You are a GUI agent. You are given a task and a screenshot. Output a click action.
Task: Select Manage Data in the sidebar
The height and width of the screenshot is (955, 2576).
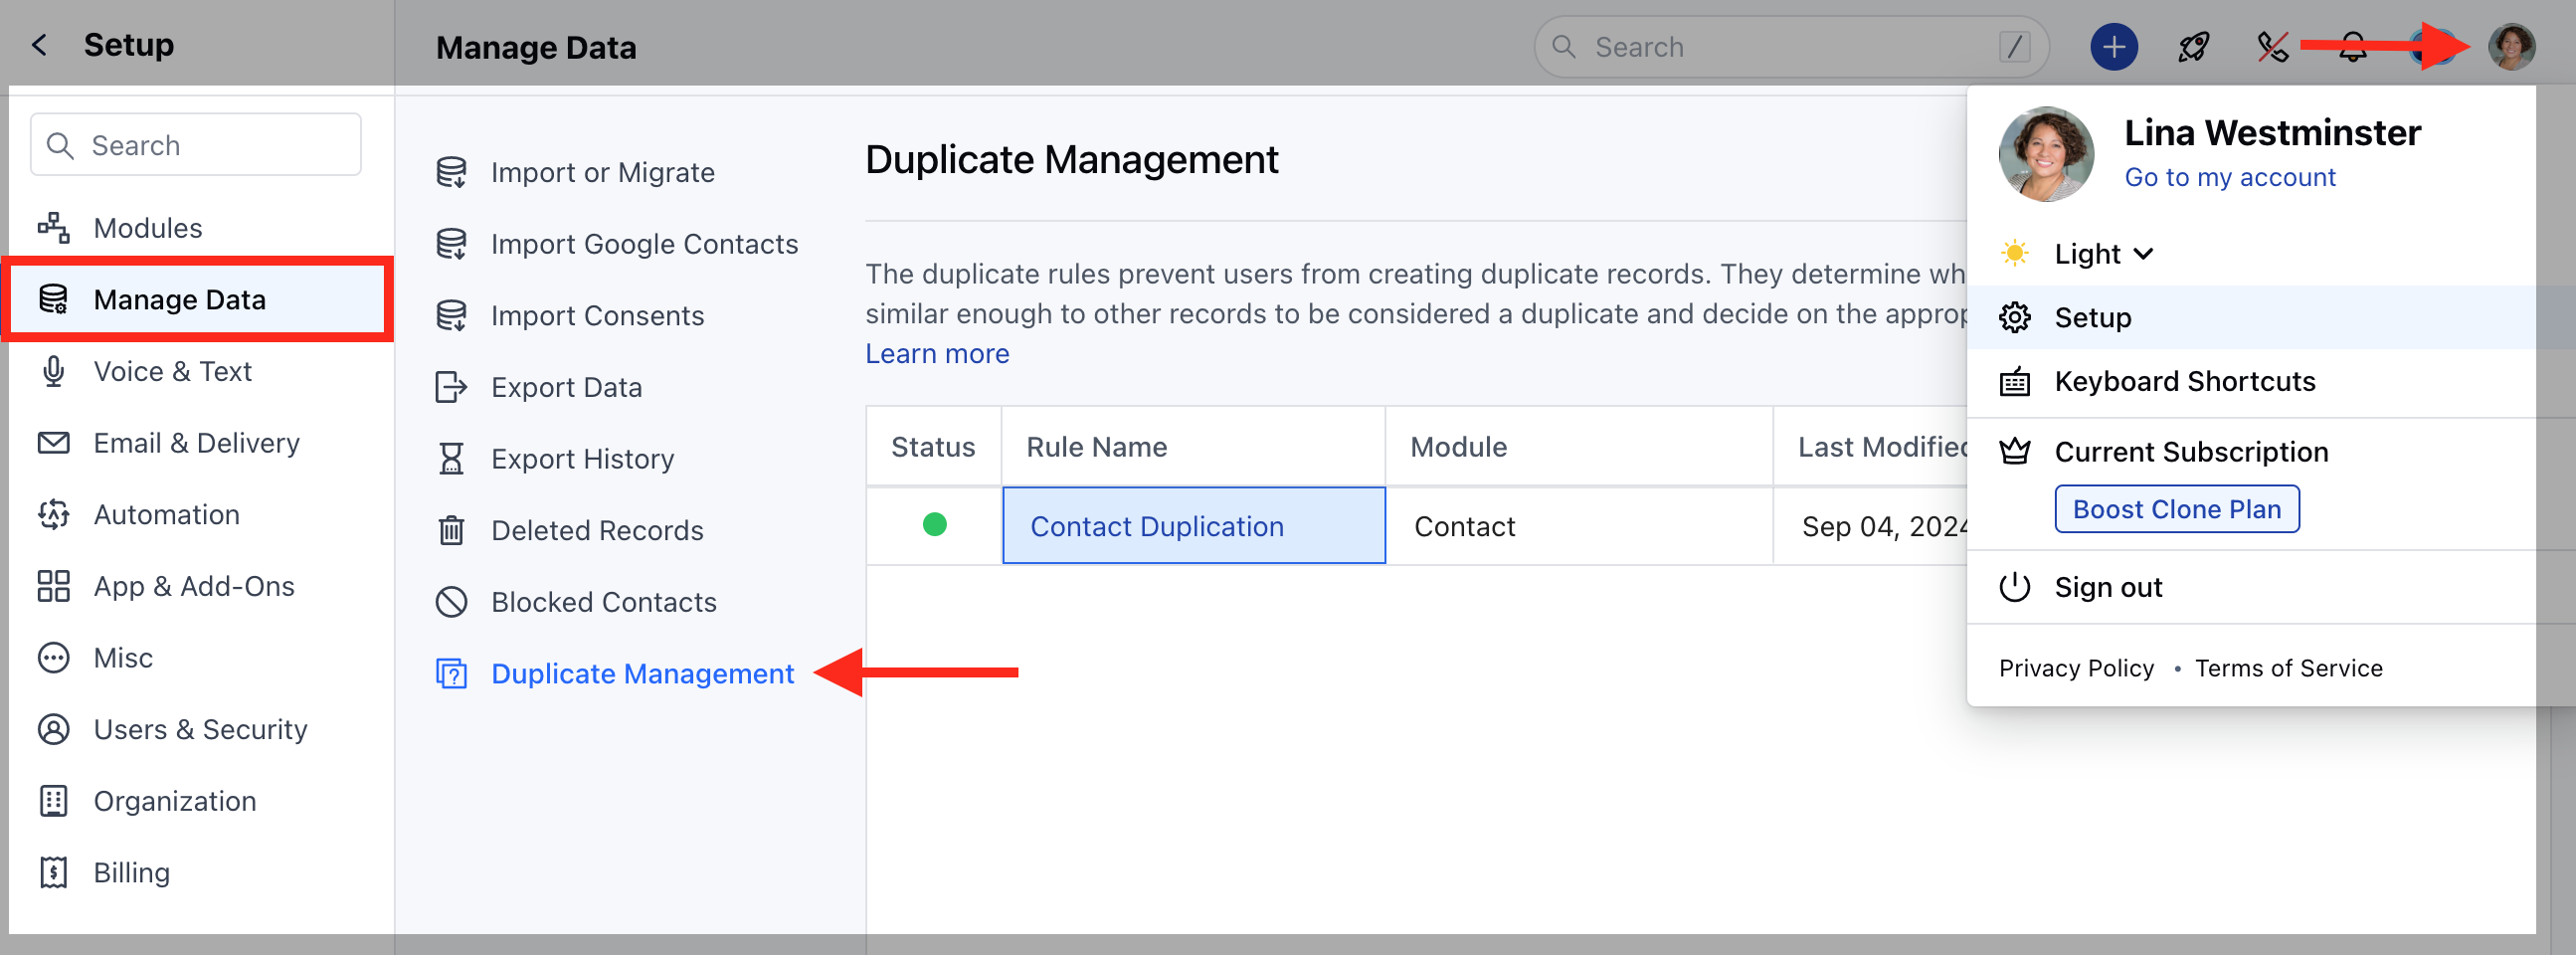pyautogui.click(x=197, y=300)
